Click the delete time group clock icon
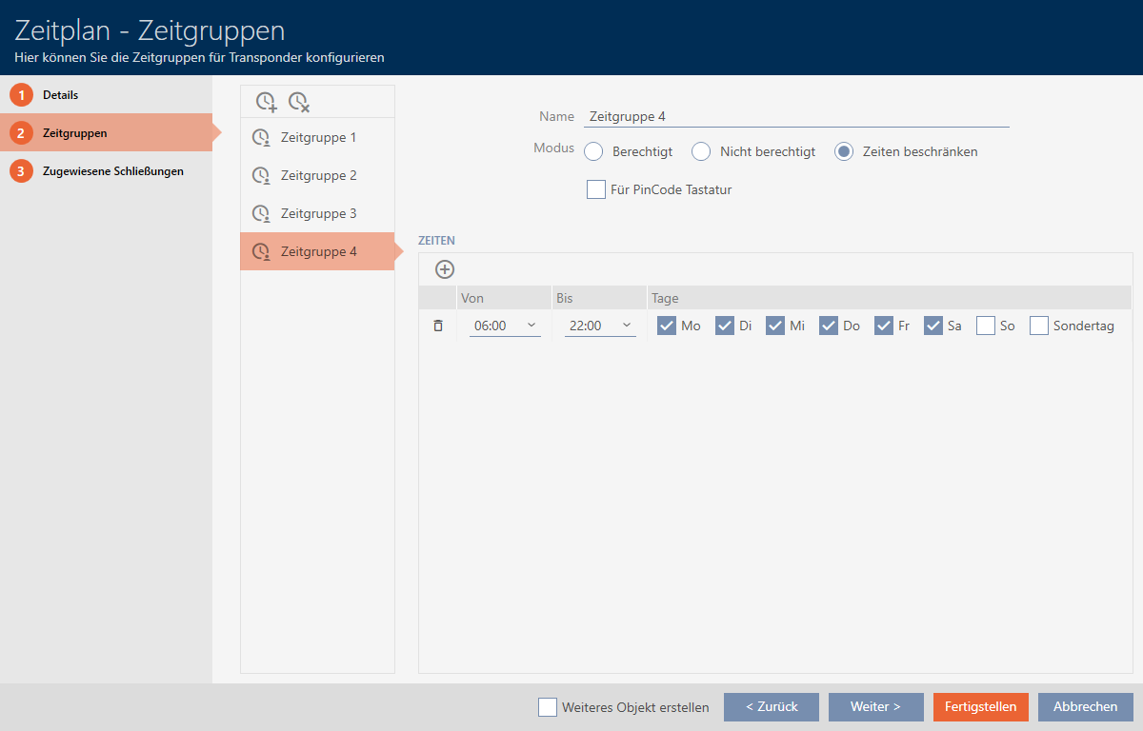Viewport: 1143px width, 731px height. (299, 102)
